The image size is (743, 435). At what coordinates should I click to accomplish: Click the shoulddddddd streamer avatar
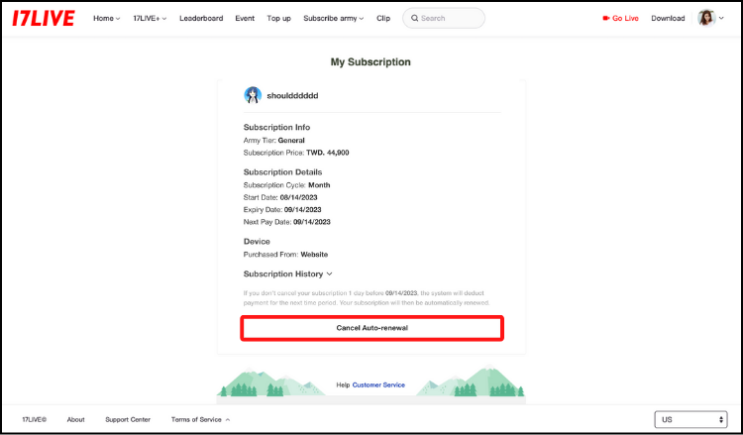coord(253,95)
